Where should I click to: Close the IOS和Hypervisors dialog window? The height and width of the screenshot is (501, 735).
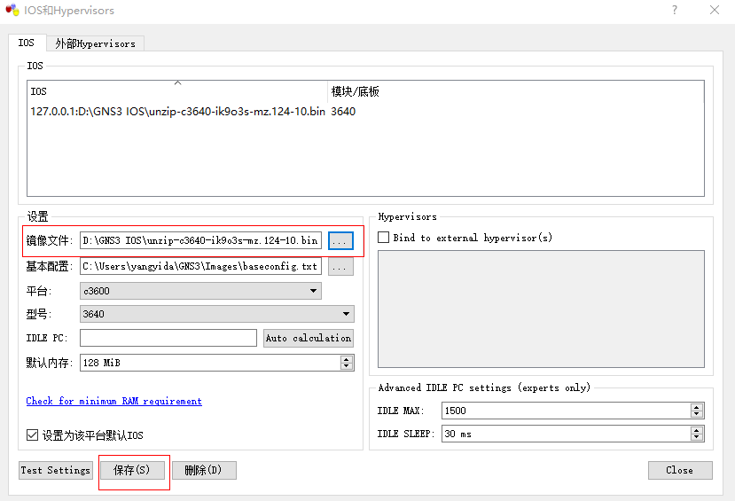tap(715, 10)
